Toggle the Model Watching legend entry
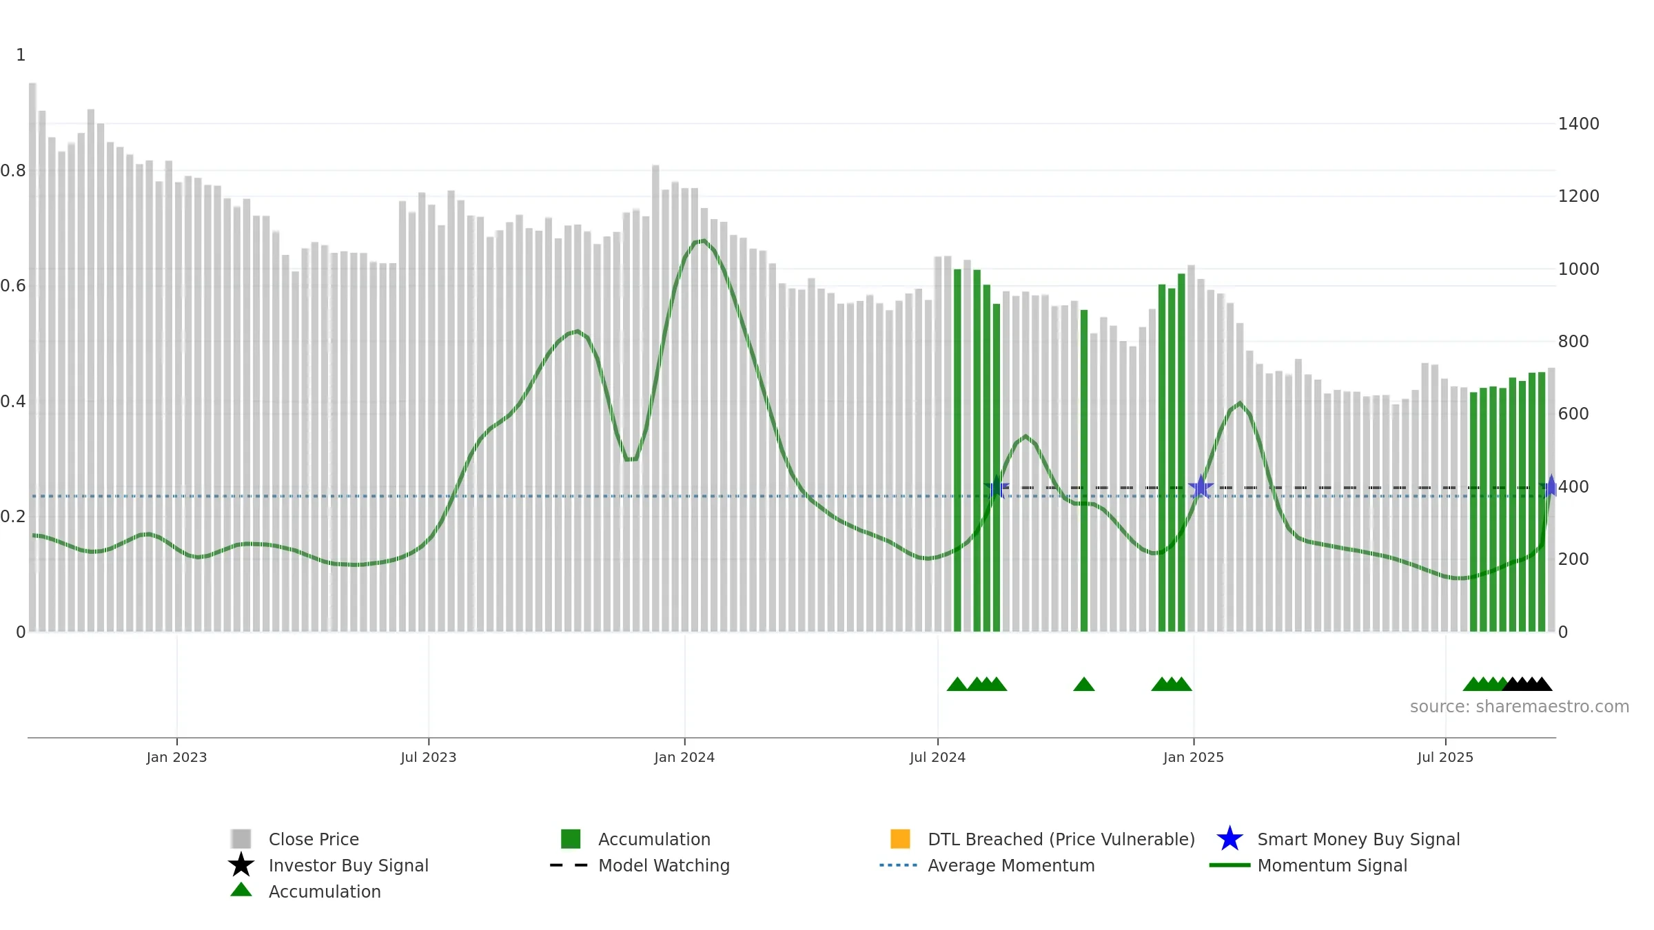 coord(640,865)
